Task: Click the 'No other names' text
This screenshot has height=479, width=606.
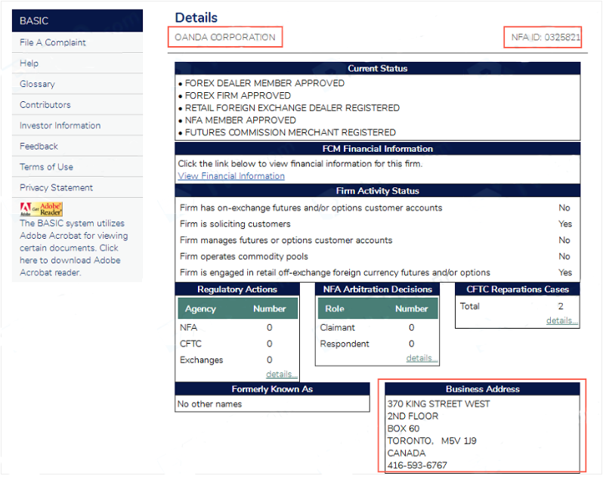Action: coord(209,404)
